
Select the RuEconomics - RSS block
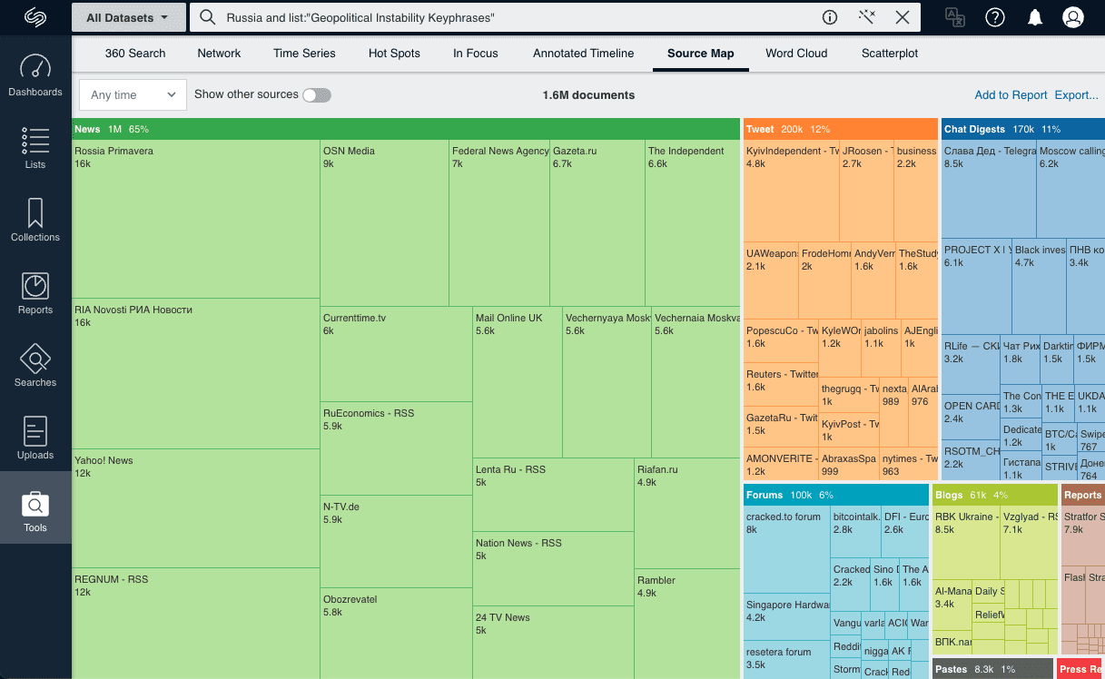(x=396, y=448)
